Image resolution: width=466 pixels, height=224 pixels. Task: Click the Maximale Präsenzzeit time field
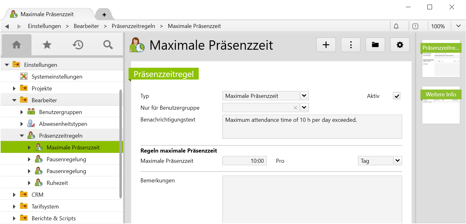coord(244,161)
